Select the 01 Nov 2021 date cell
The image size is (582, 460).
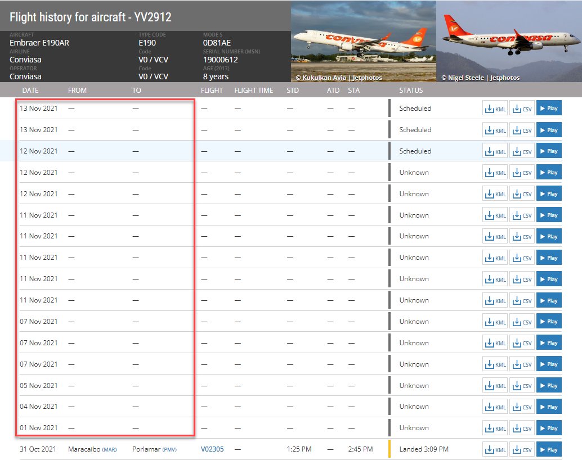pos(39,428)
